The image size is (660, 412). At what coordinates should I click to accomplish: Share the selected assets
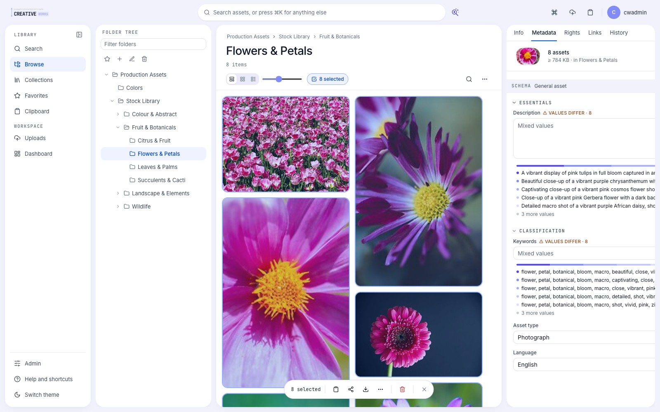351,389
